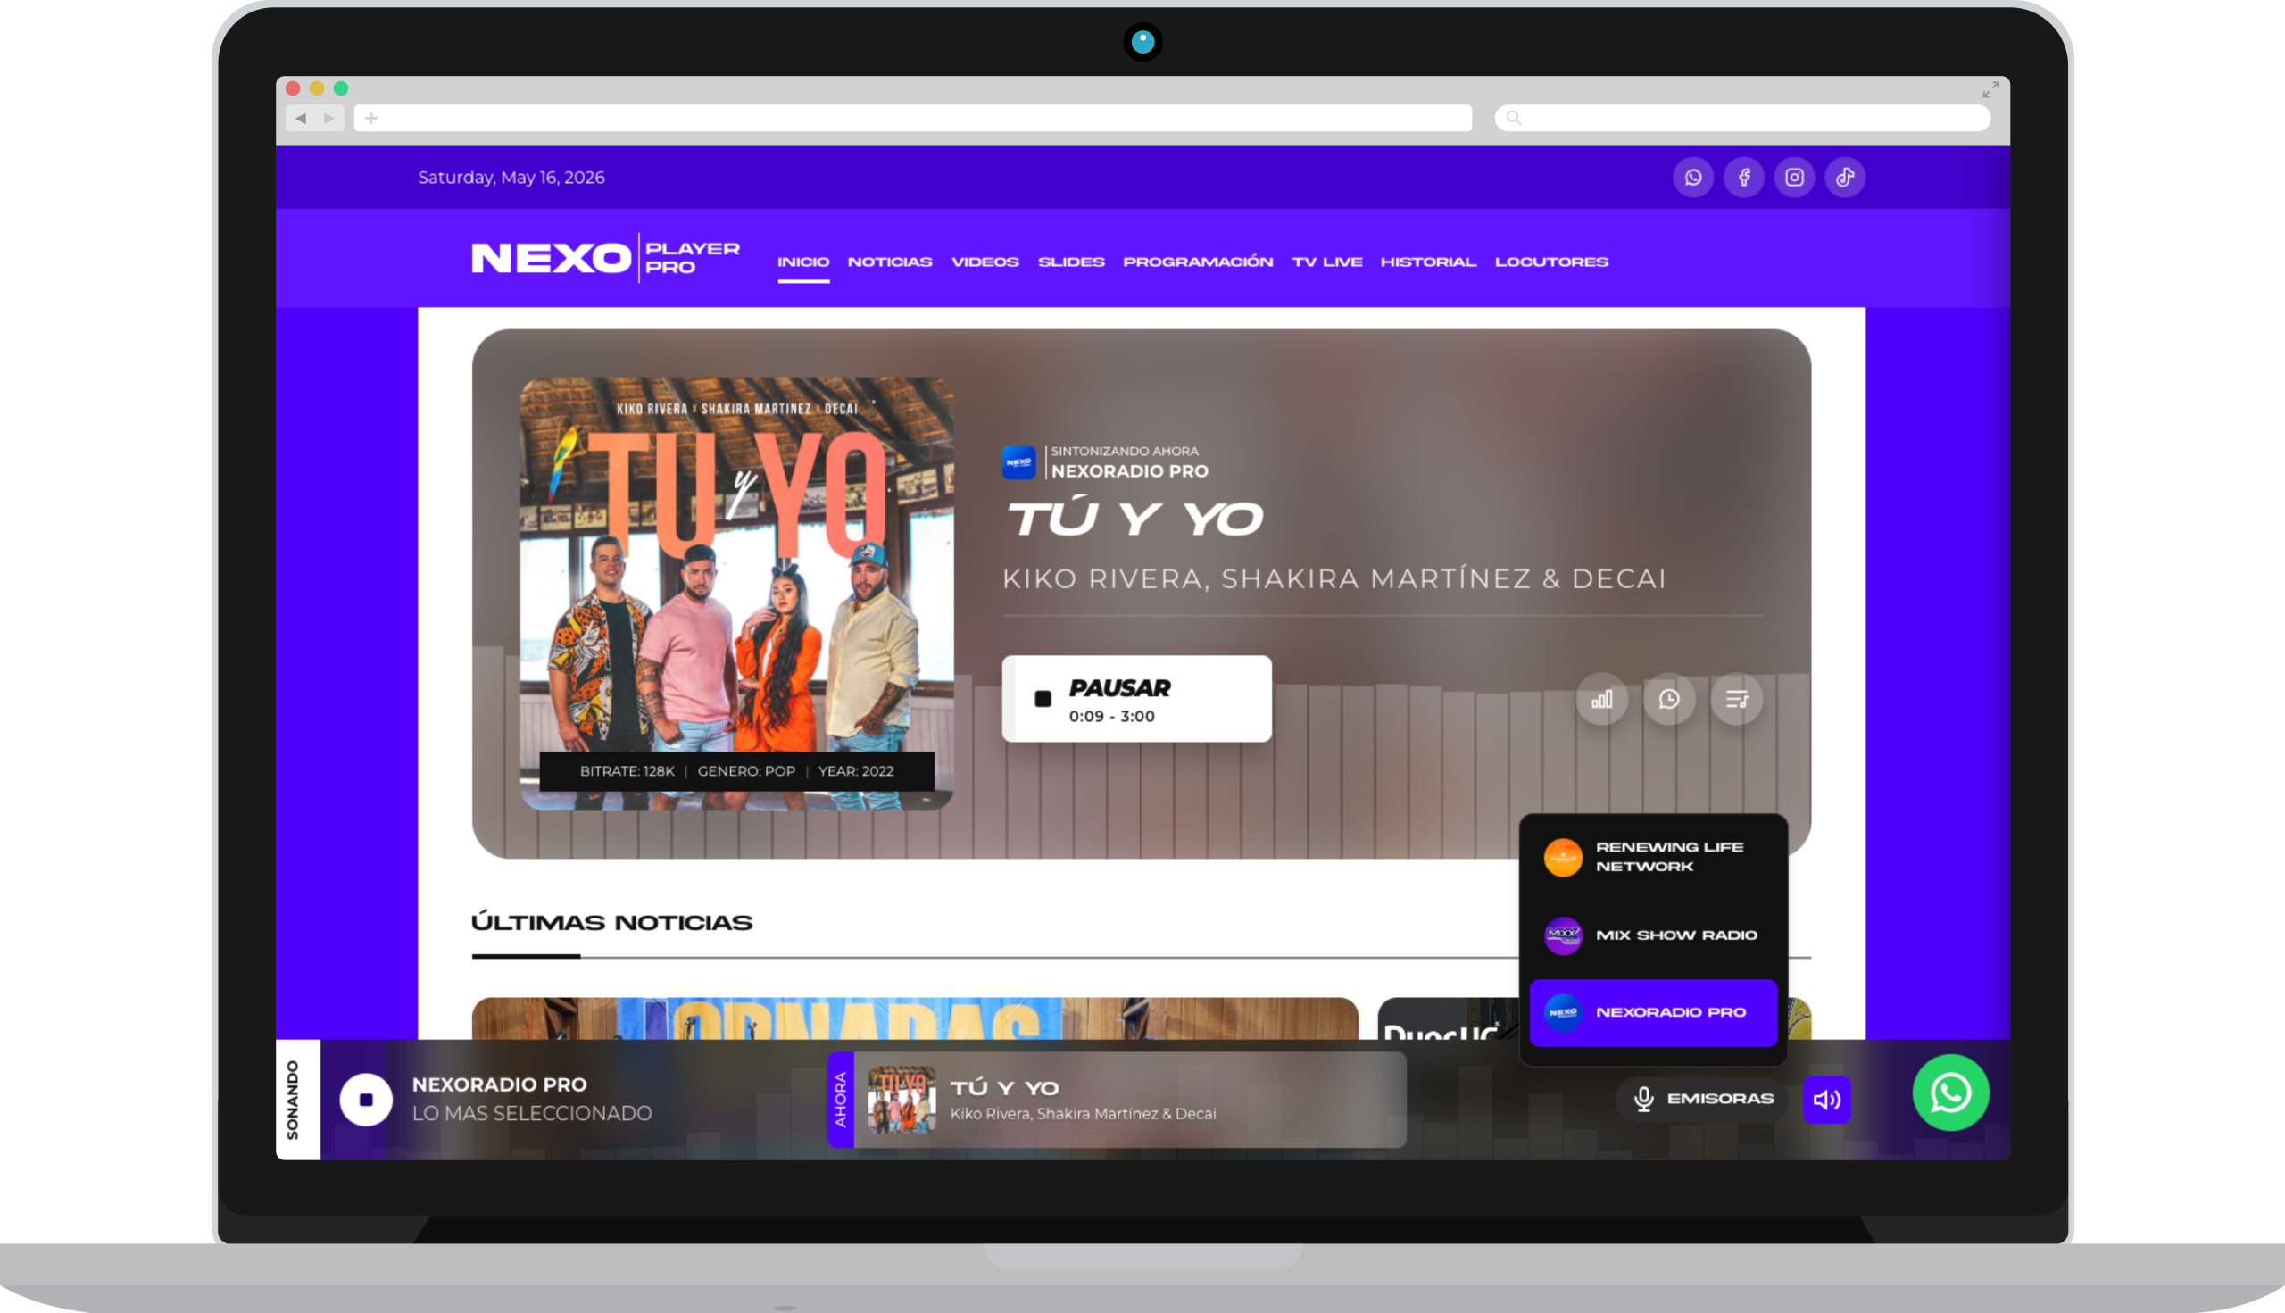This screenshot has width=2285, height=1313.
Task: Click LO MAS SELECCIONADO text in player bar
Action: 532,1114
